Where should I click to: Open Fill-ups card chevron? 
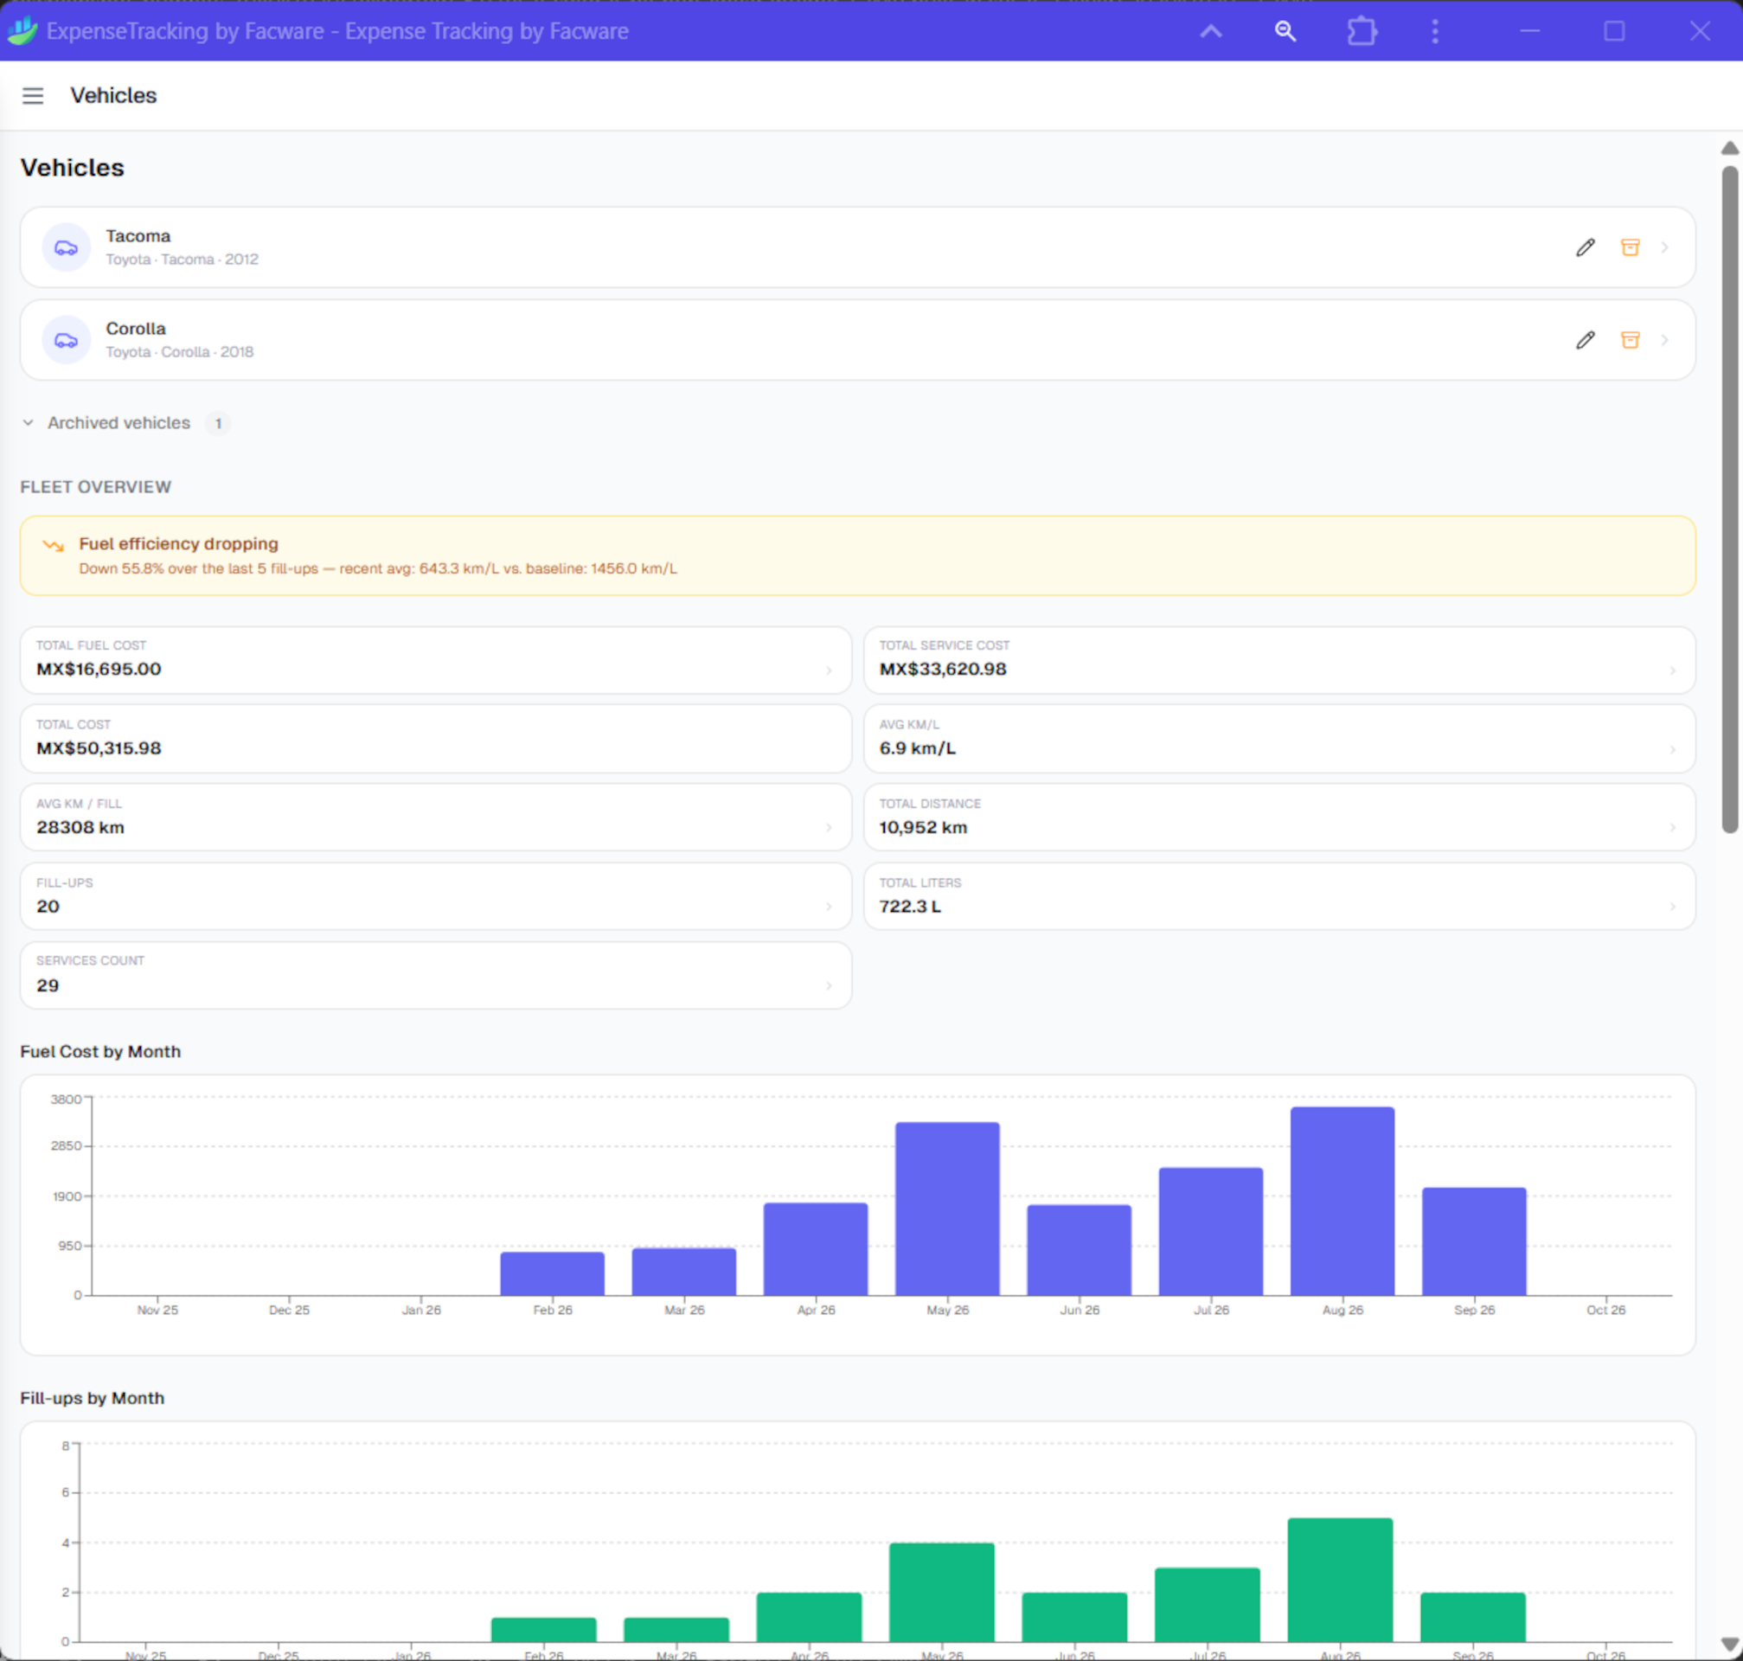point(829,907)
